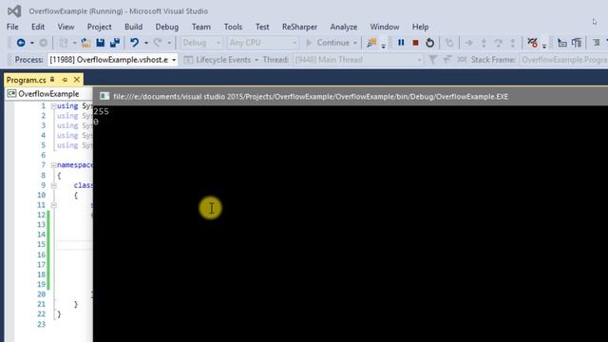This screenshot has height=342, width=608.
Task: Click the Find in Files icon
Action: coord(371,43)
